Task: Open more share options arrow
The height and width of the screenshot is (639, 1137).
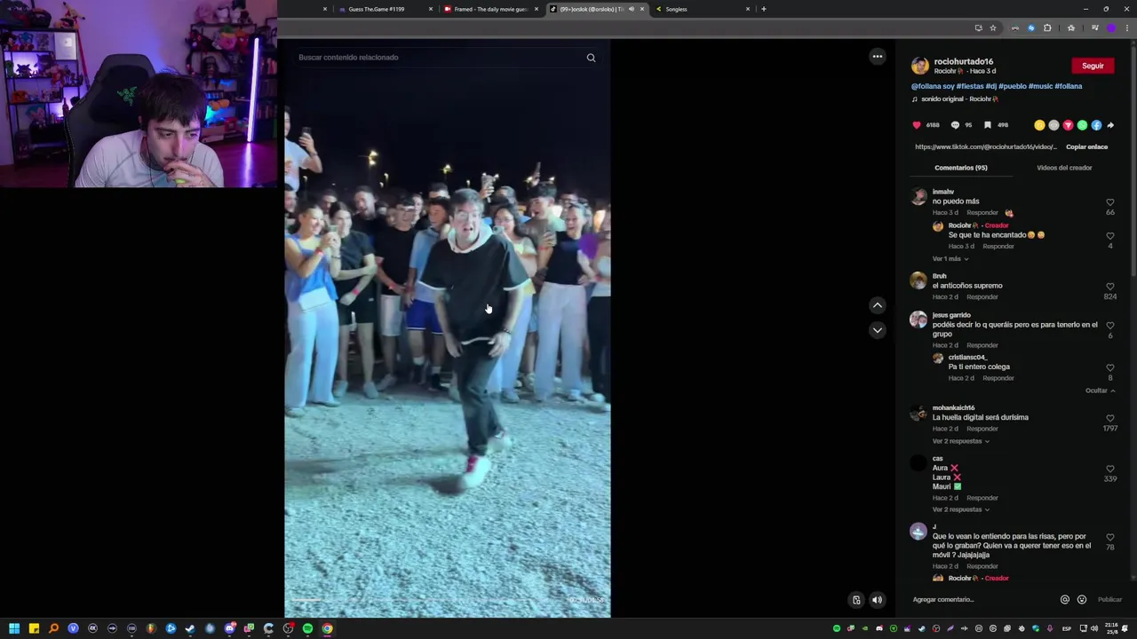Action: coord(1110,125)
